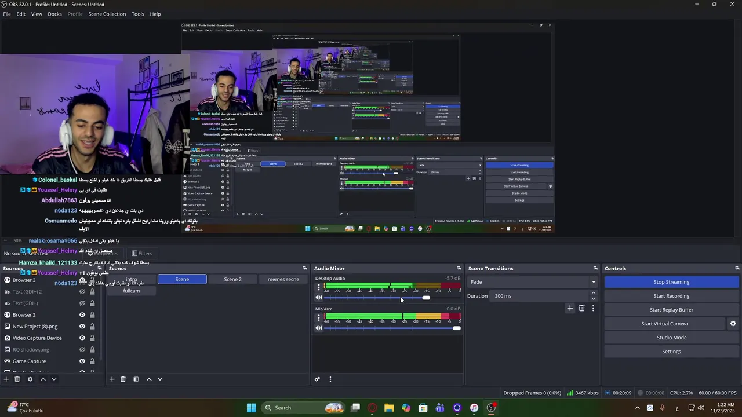Open the Edit menu
The image size is (742, 417).
pyautogui.click(x=21, y=14)
